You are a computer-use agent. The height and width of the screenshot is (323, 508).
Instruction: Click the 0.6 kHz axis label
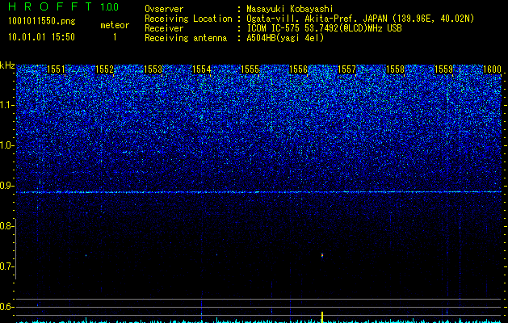(6, 307)
